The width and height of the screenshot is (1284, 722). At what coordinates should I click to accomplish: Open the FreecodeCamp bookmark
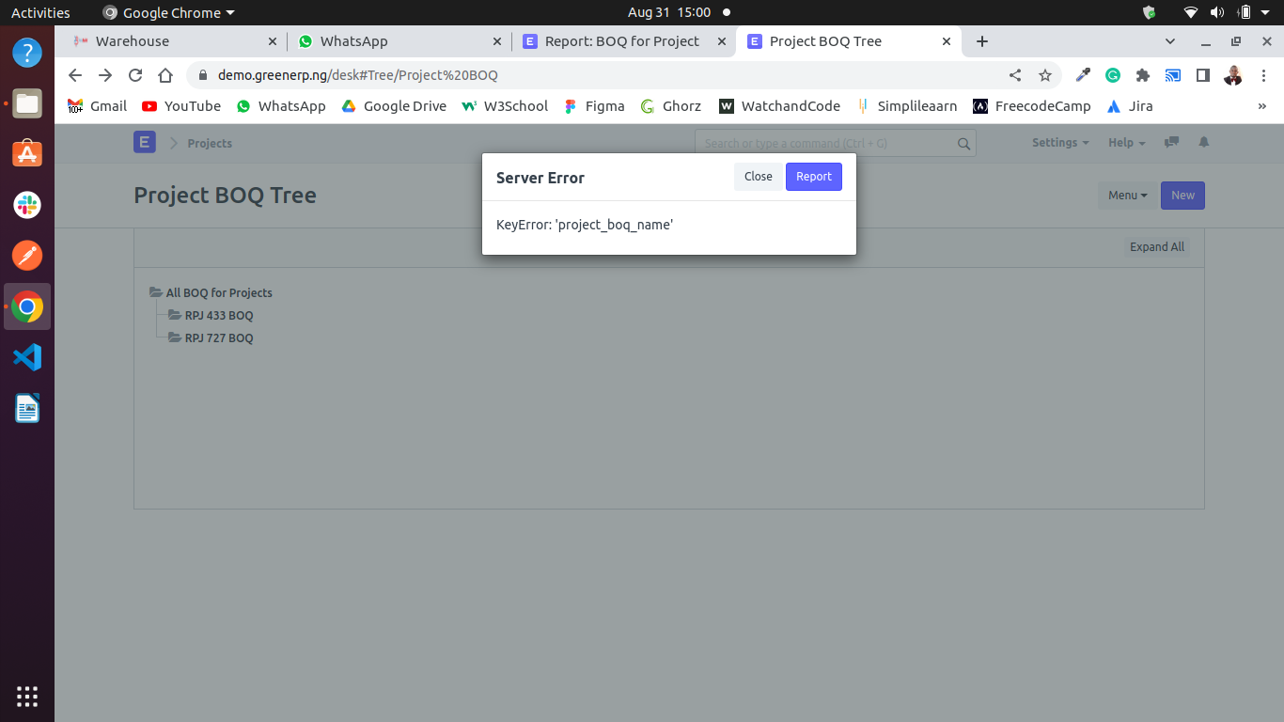(1032, 106)
